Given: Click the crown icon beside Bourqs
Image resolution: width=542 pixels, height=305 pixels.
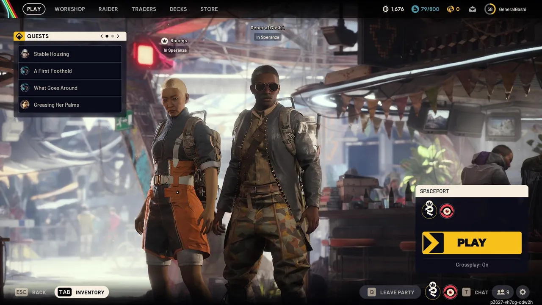Looking at the screenshot, I should point(164,41).
